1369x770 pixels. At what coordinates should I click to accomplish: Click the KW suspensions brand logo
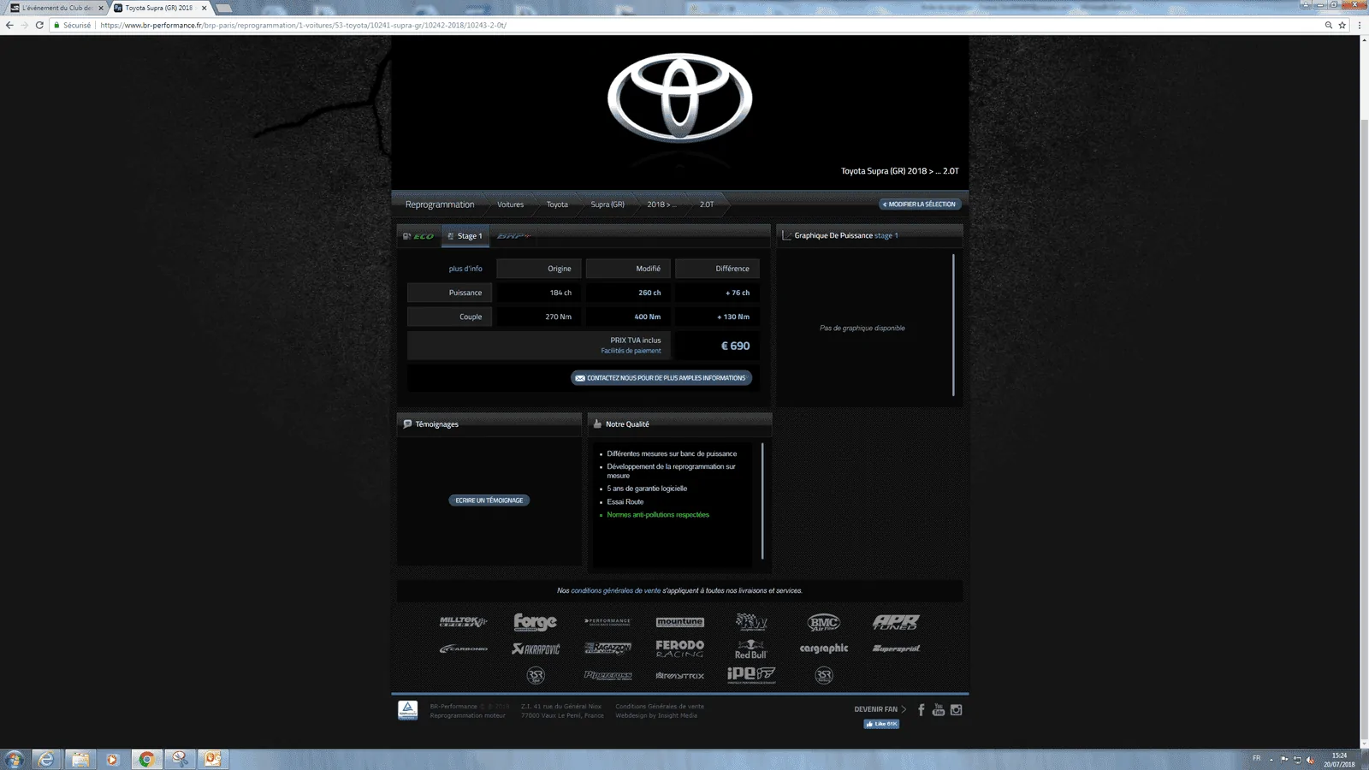tap(752, 622)
